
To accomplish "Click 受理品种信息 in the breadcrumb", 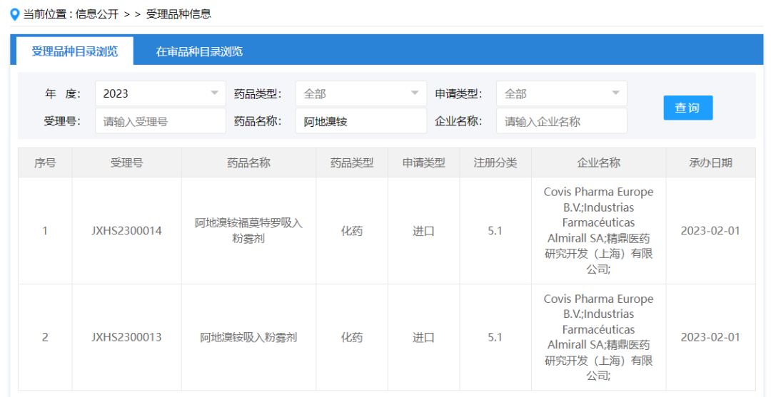I will click(x=178, y=14).
